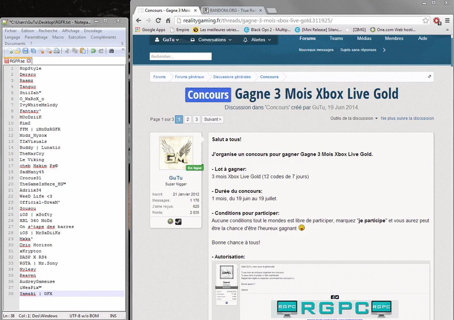The image size is (454, 320).
Task: Open the 'Outils de la discussion' dropdown
Action: coord(354,118)
